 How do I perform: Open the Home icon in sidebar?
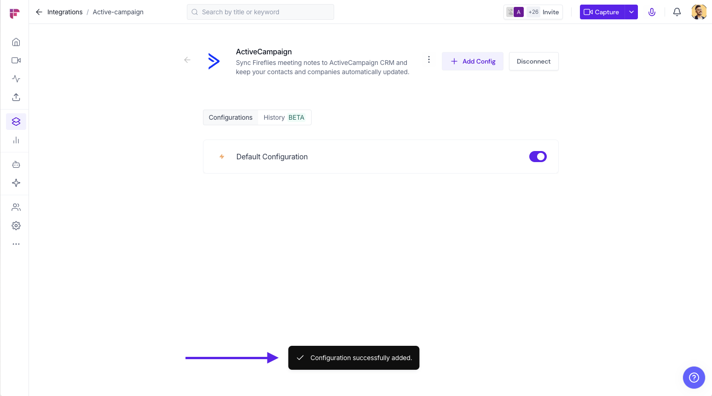(x=16, y=42)
